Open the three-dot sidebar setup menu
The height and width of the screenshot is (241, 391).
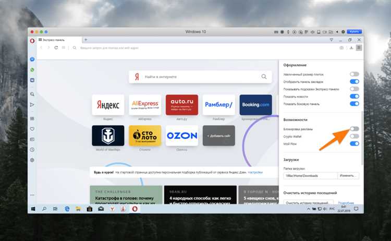[32, 195]
